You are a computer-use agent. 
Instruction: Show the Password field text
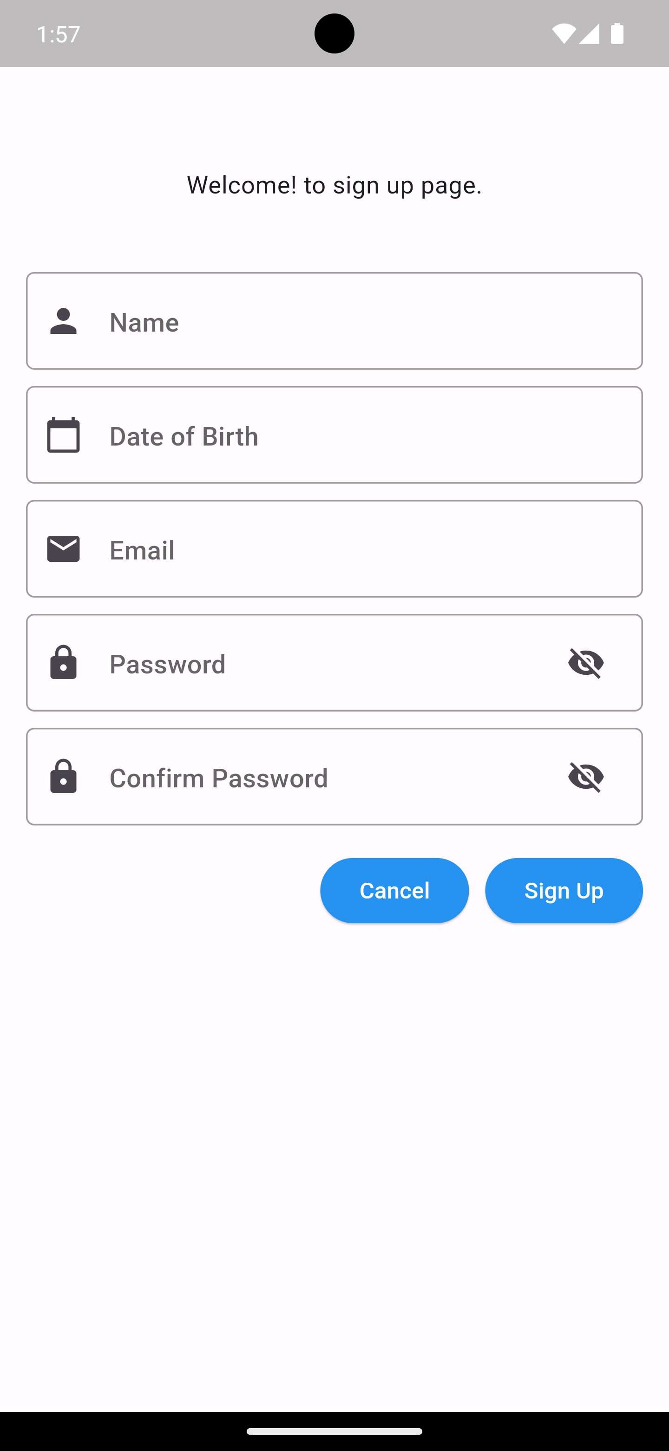586,663
